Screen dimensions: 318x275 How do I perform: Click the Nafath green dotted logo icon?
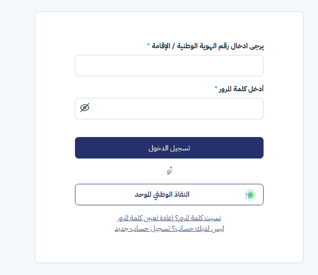click(250, 194)
